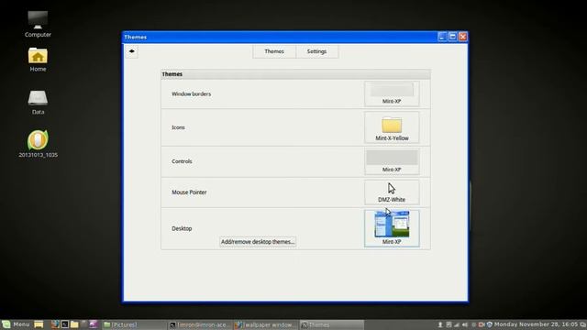This screenshot has height=330, width=587.
Task: Open the Data drive desktop icon
Action: (38, 102)
